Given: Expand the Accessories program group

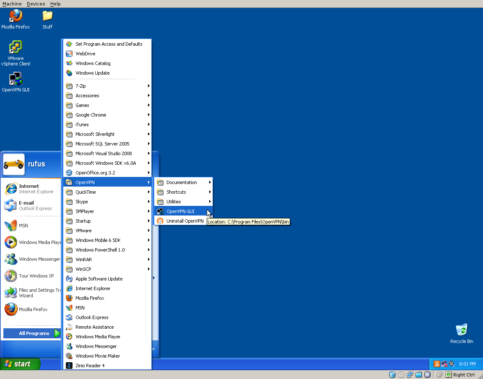Looking at the screenshot, I should pyautogui.click(x=107, y=96).
